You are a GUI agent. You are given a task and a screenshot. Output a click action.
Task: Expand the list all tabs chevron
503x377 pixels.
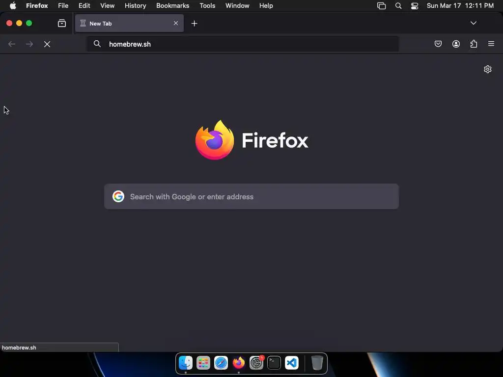click(473, 23)
